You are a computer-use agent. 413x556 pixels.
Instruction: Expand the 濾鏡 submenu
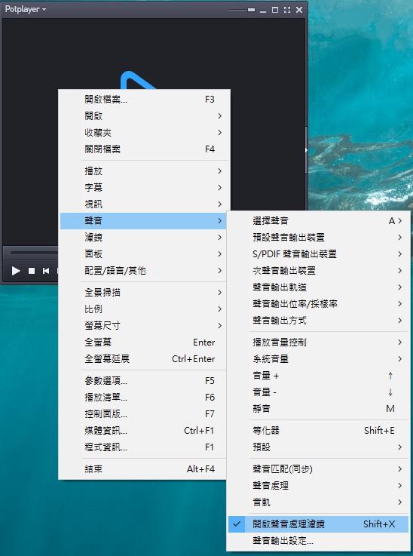point(143,238)
